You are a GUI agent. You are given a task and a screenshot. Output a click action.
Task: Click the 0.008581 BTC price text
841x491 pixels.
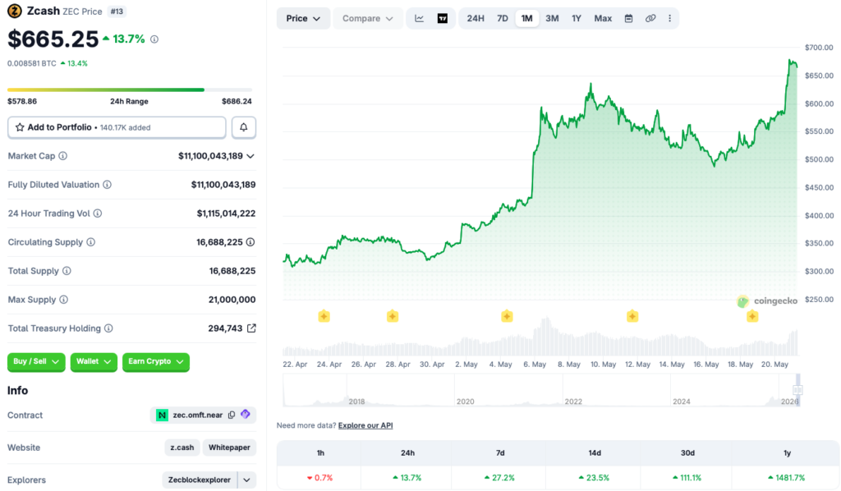point(32,63)
